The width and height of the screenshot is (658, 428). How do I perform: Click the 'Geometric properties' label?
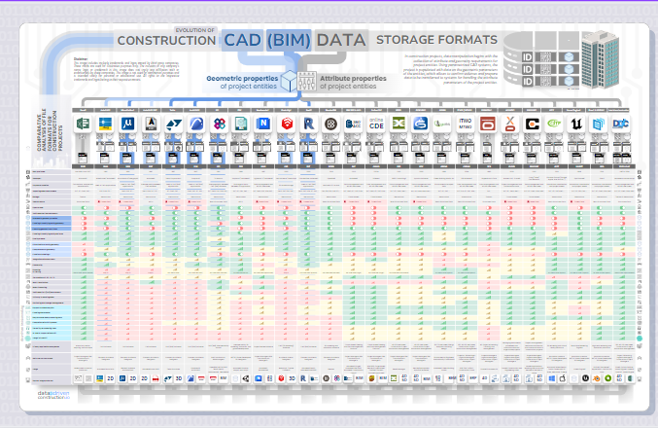[x=242, y=78]
